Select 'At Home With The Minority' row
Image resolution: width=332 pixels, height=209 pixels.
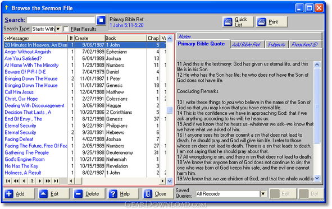tap(31, 65)
